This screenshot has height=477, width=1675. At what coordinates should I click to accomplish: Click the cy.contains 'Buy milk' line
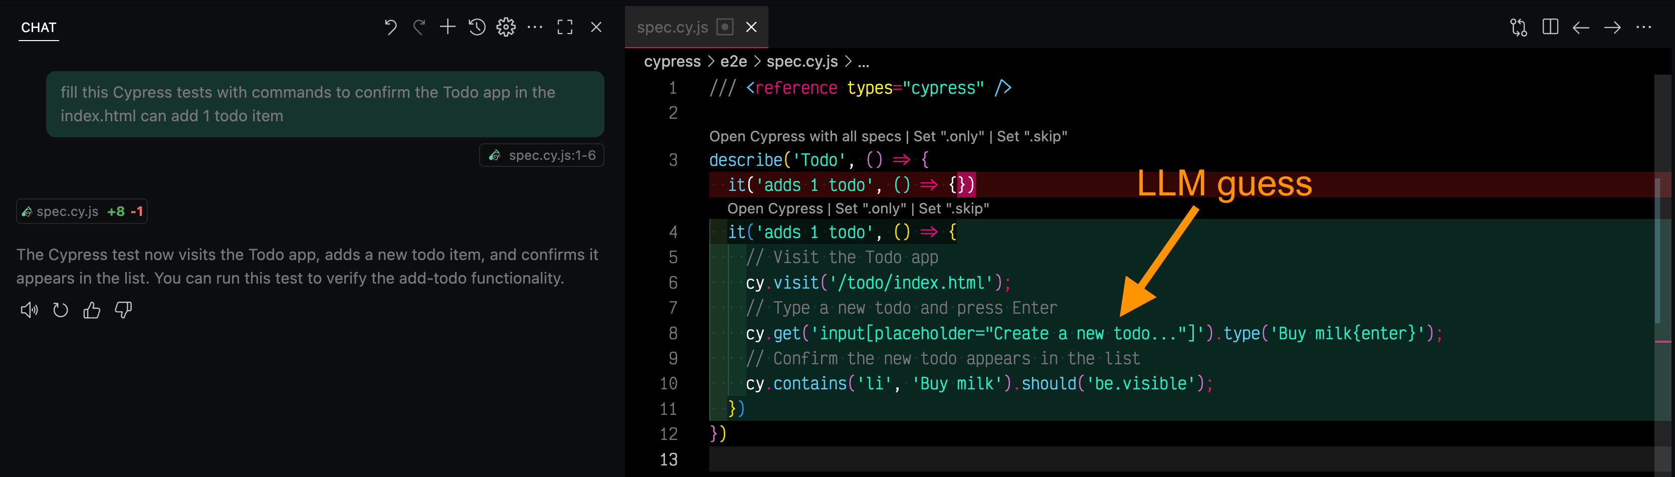[979, 384]
